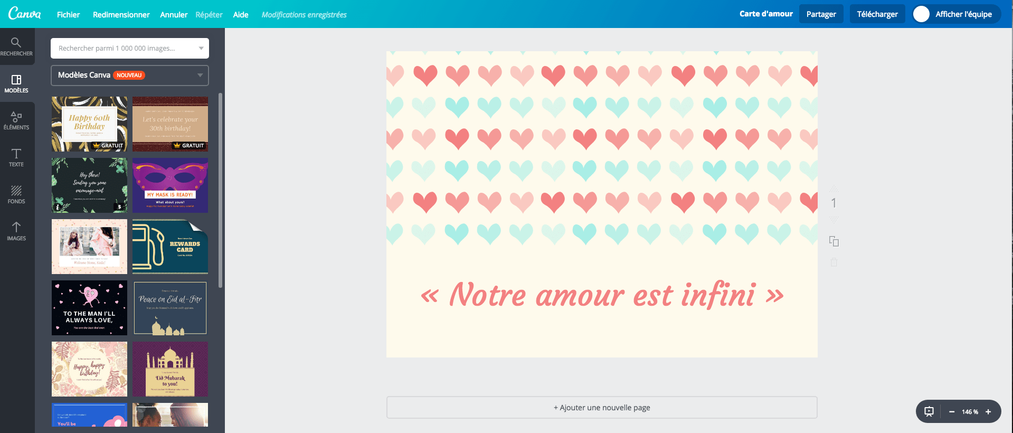Viewport: 1013px width, 433px height.
Task: Select the couple photo template at bottom
Action: [170, 415]
